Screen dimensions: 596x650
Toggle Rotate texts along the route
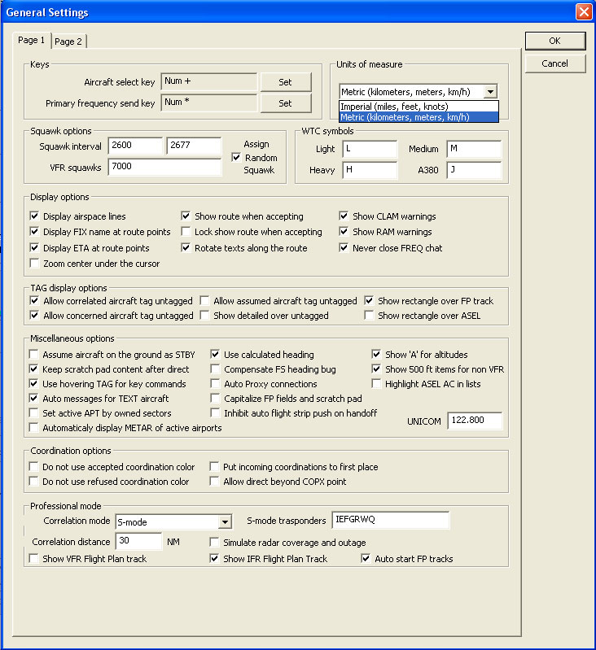click(x=186, y=248)
